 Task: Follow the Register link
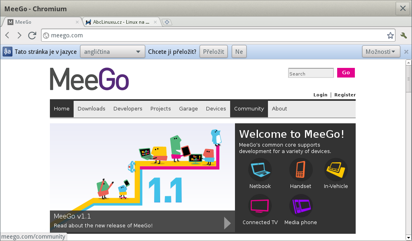click(345, 95)
